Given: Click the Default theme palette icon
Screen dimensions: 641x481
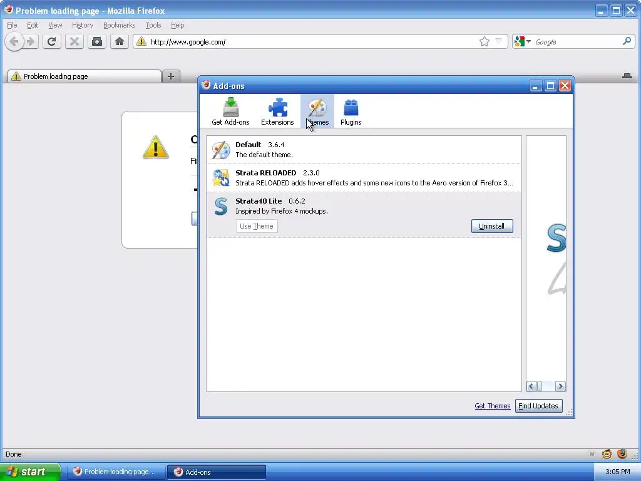Looking at the screenshot, I should (221, 150).
